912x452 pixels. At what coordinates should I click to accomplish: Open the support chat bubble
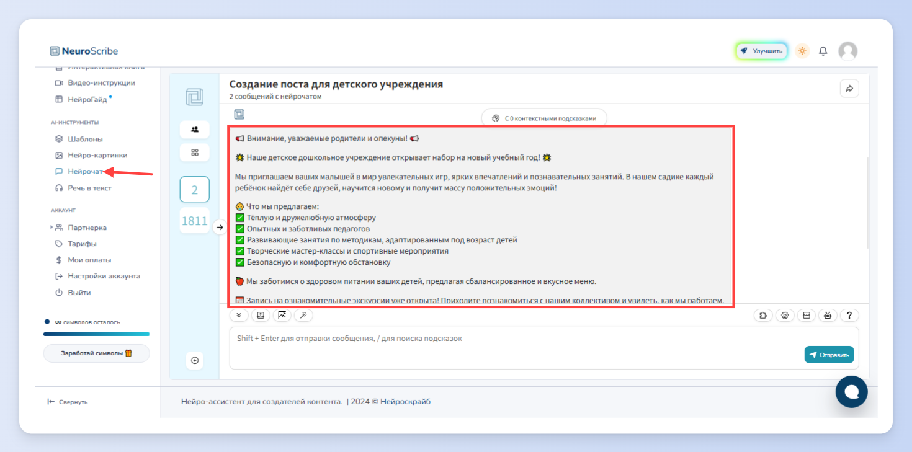click(x=852, y=392)
